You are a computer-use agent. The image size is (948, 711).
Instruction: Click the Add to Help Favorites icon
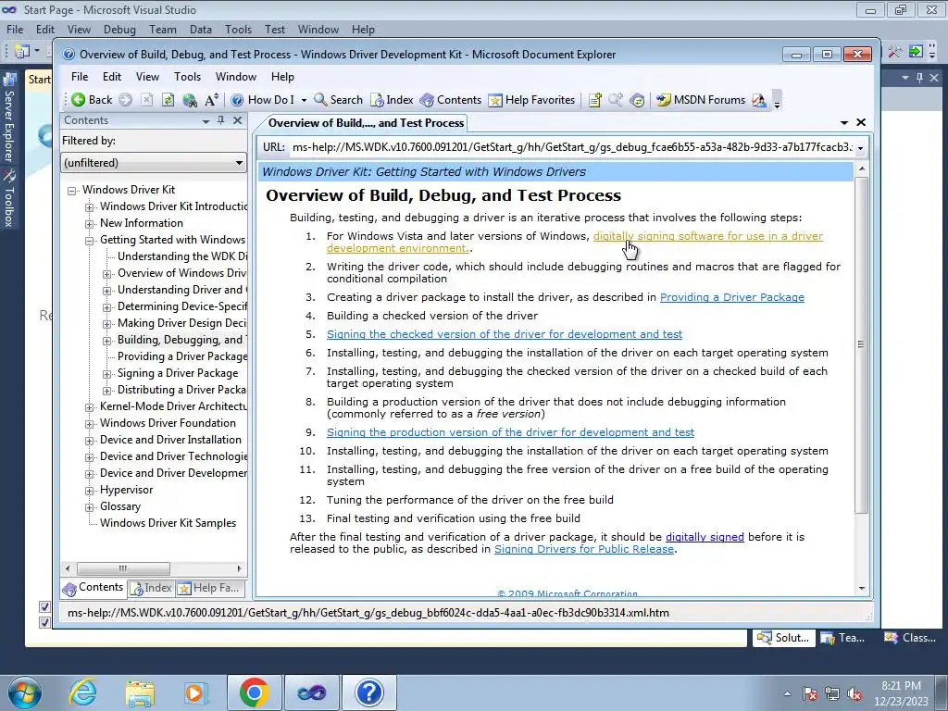(595, 100)
